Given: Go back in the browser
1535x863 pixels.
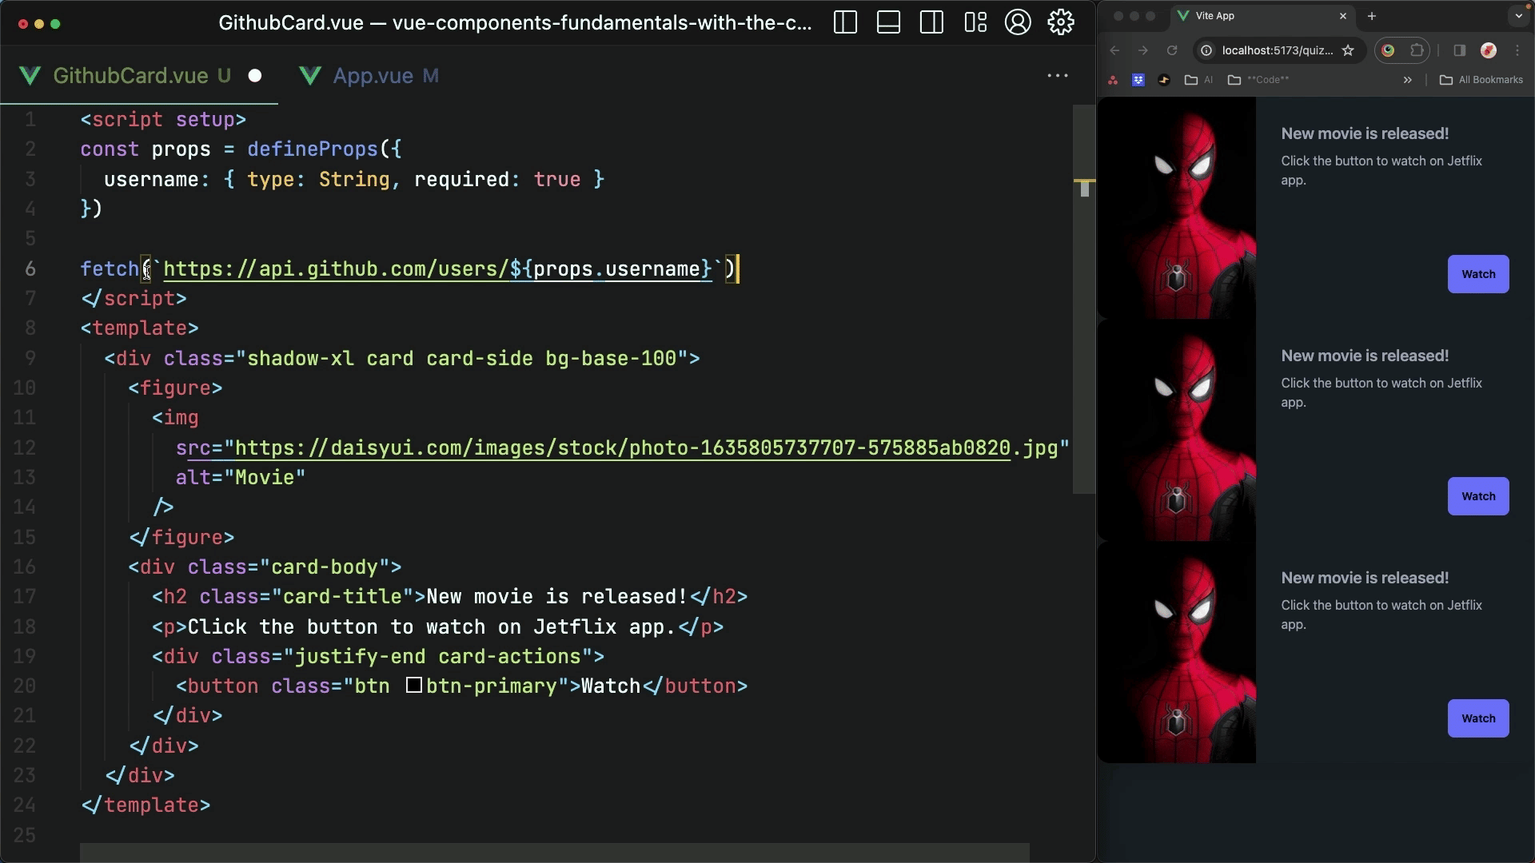Looking at the screenshot, I should click(1114, 50).
